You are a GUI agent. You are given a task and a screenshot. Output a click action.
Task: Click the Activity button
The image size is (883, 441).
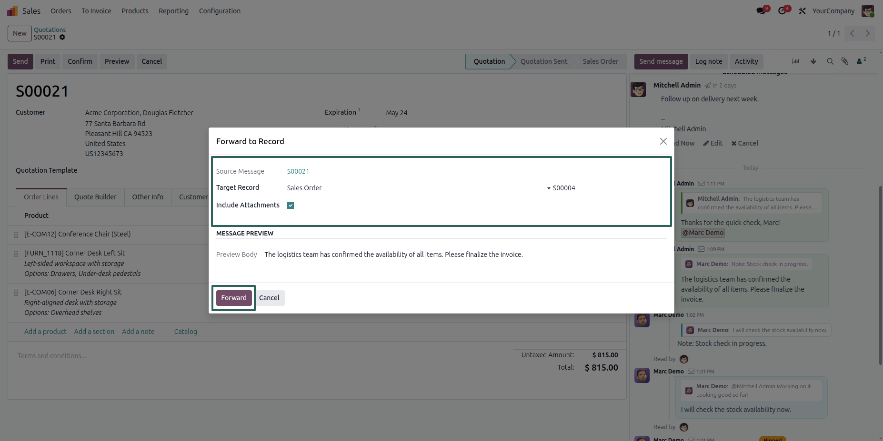pyautogui.click(x=746, y=61)
